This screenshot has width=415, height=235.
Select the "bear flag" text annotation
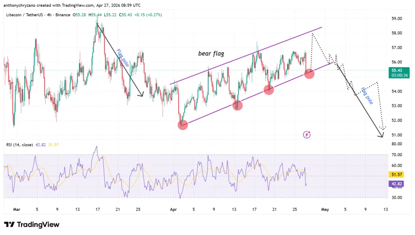coord(211,53)
